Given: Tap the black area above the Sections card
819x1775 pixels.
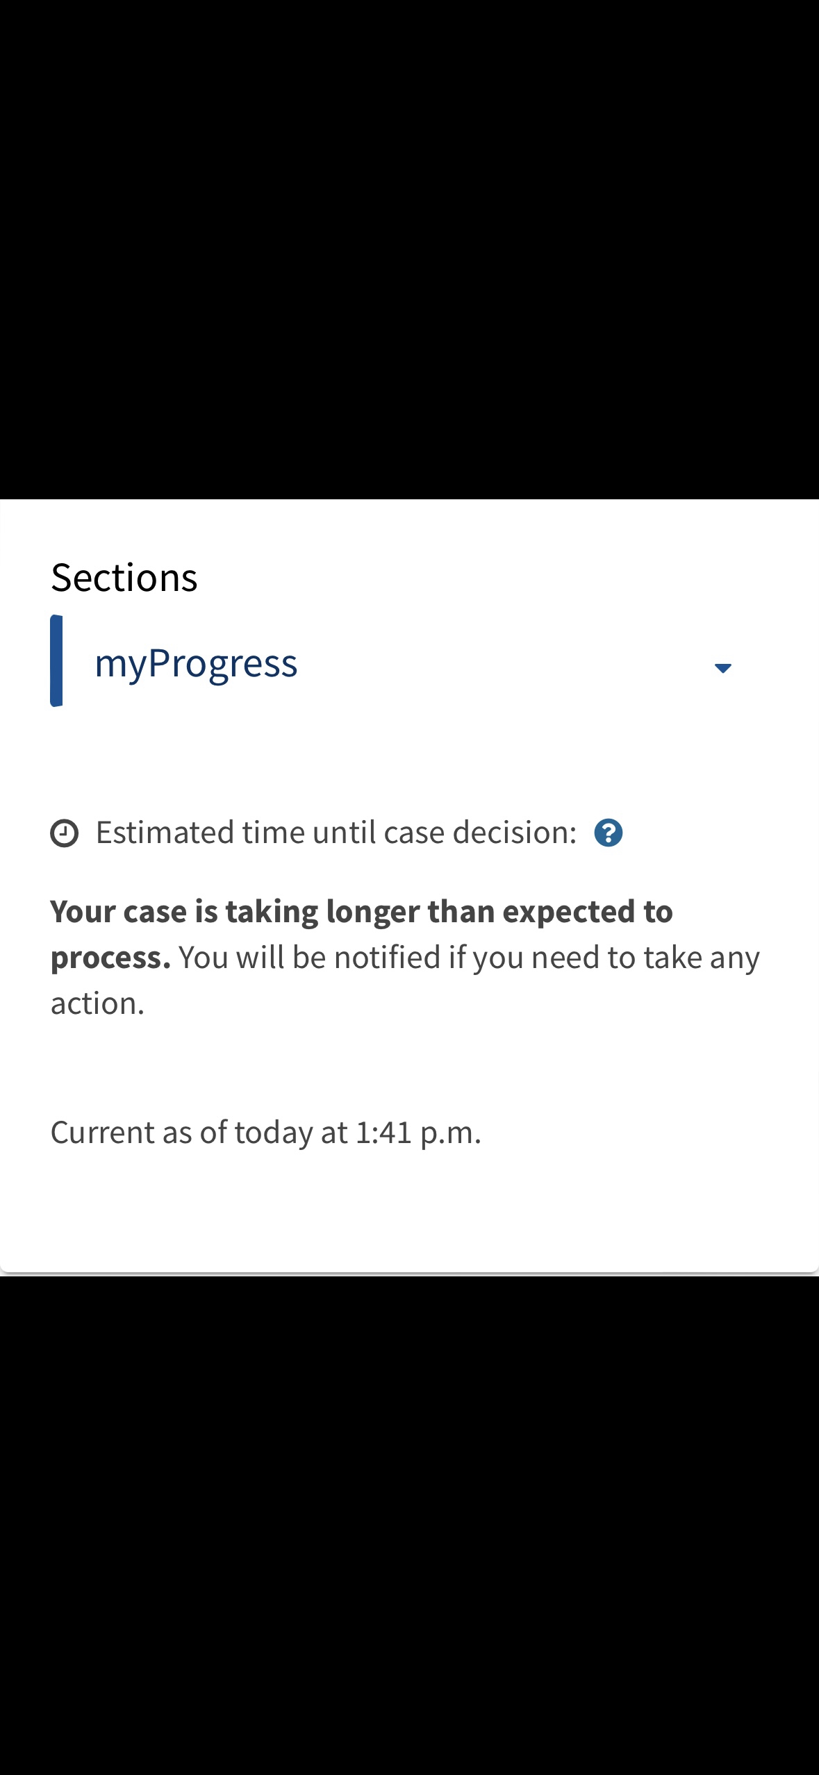Looking at the screenshot, I should click(409, 249).
